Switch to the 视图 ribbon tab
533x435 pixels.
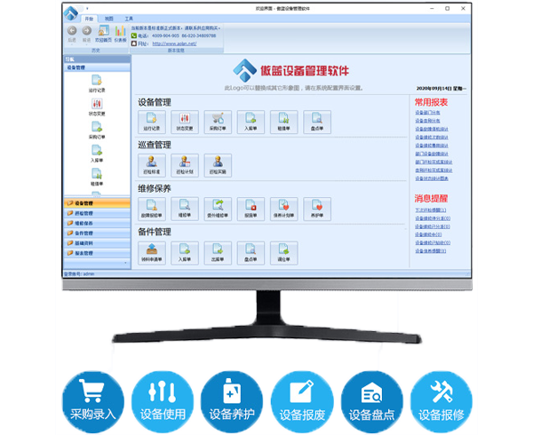tap(108, 18)
